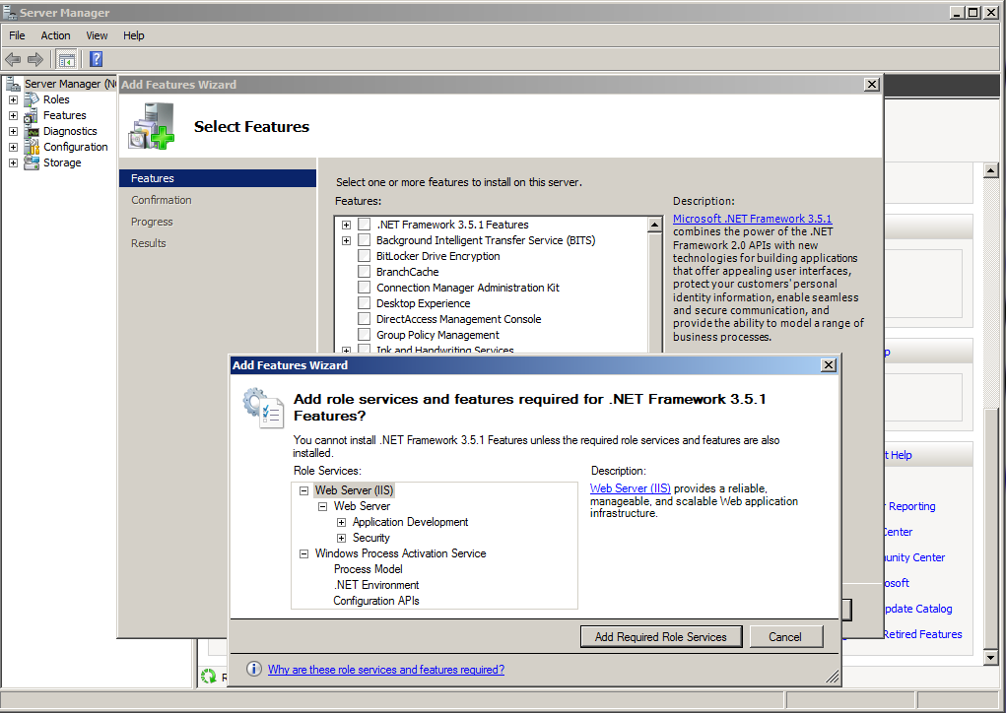Screen dimensions: 1006x713
Task: Click the Forward arrow toolbar icon
Action: pyautogui.click(x=35, y=60)
